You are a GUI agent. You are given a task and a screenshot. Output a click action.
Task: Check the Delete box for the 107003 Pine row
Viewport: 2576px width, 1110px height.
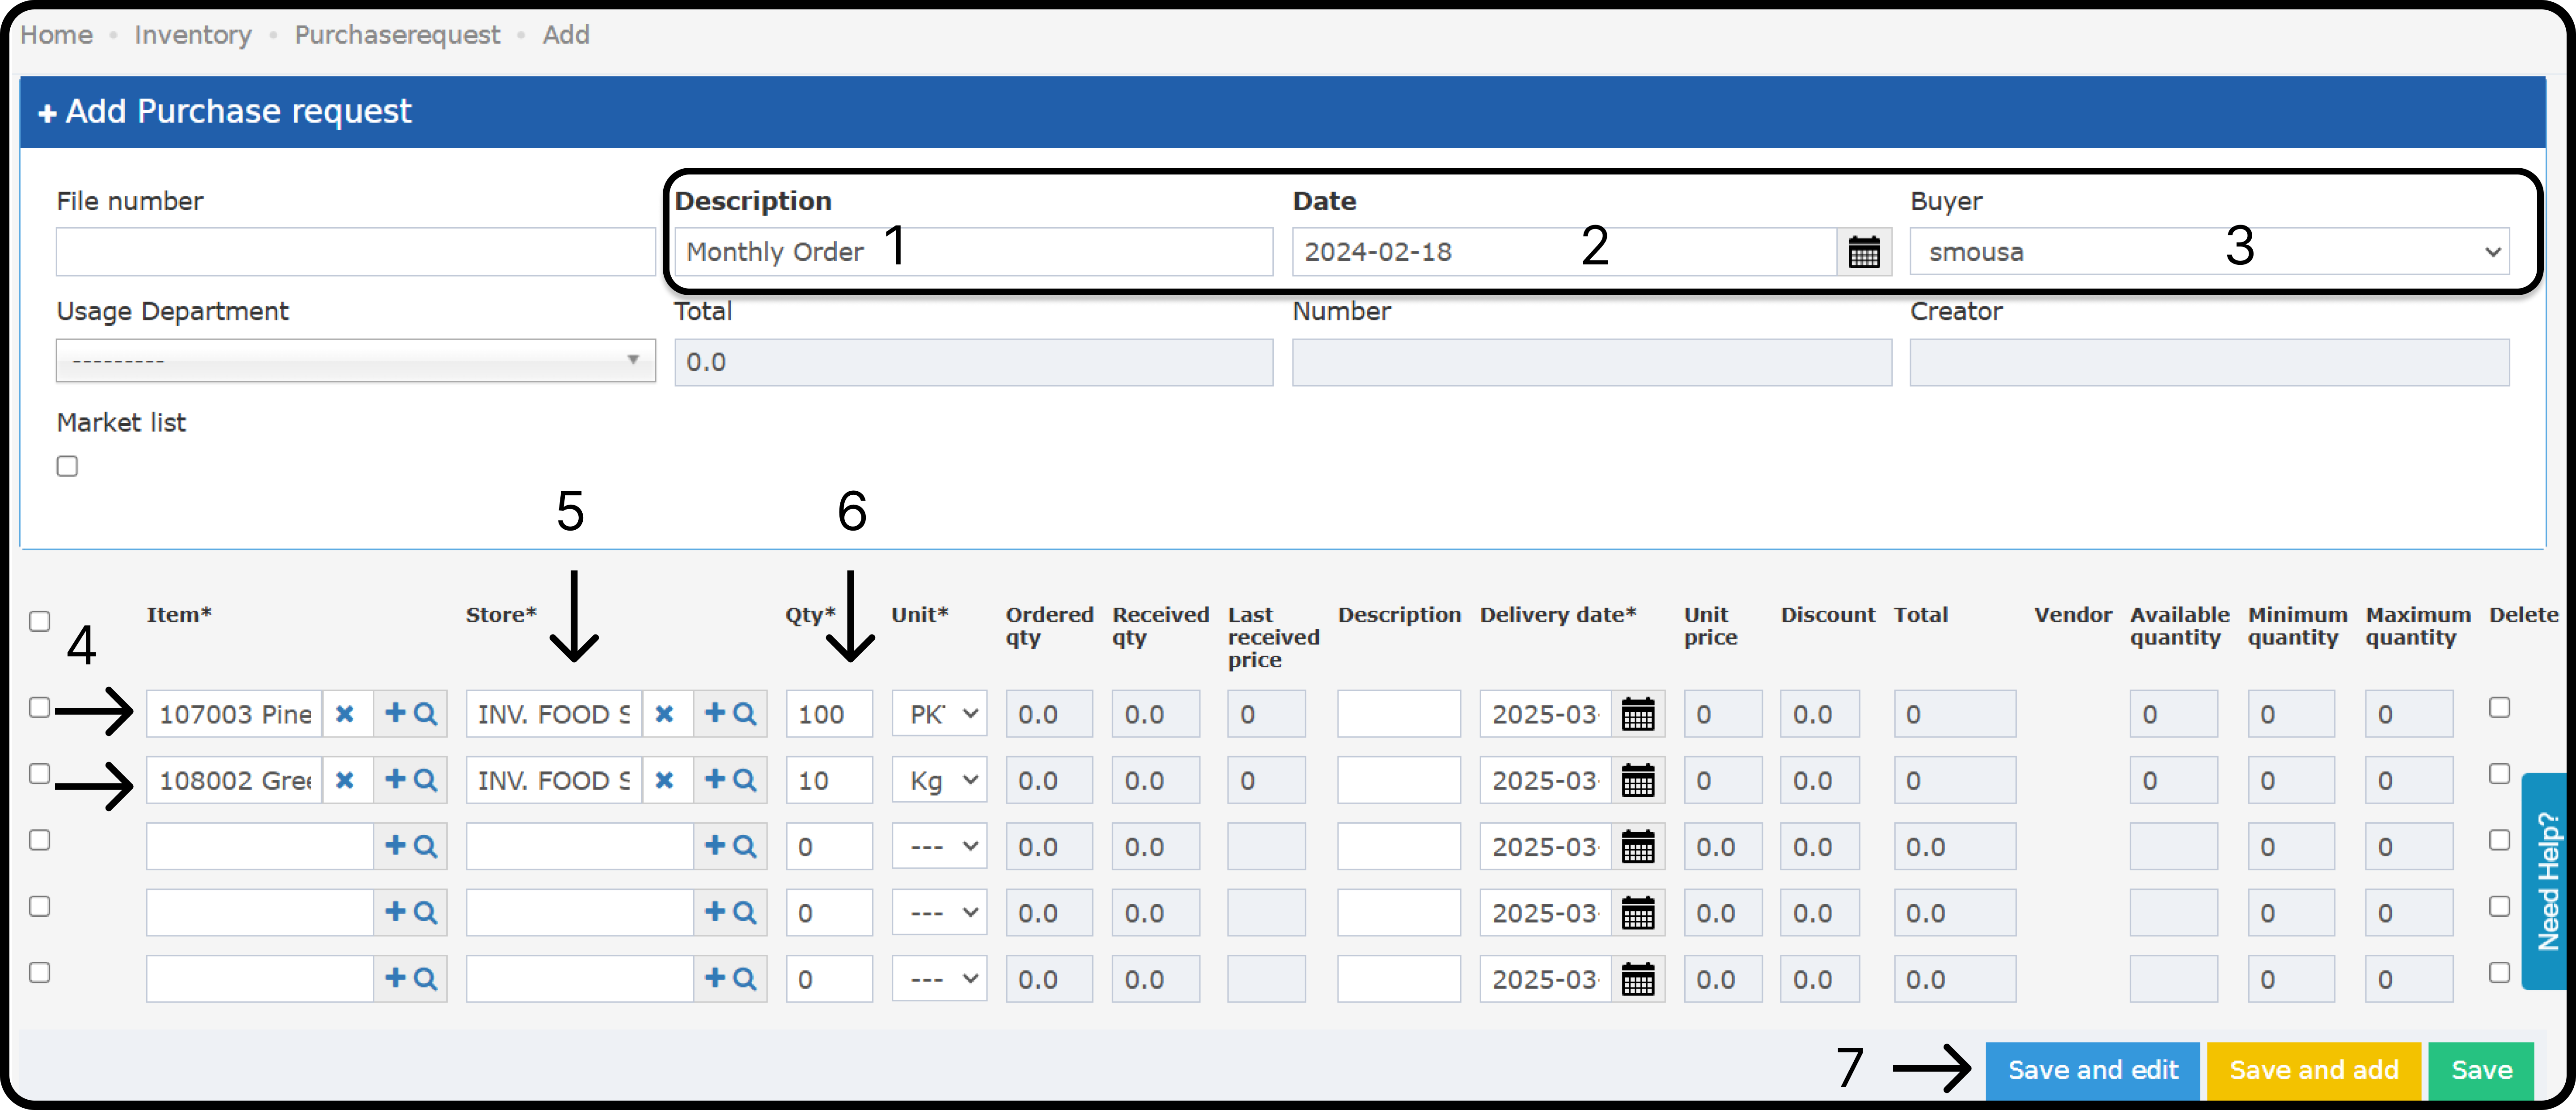[x=2499, y=707]
